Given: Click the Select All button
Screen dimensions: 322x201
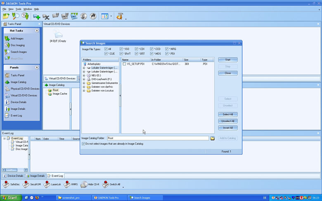Looking at the screenshot, I should pyautogui.click(x=228, y=114).
